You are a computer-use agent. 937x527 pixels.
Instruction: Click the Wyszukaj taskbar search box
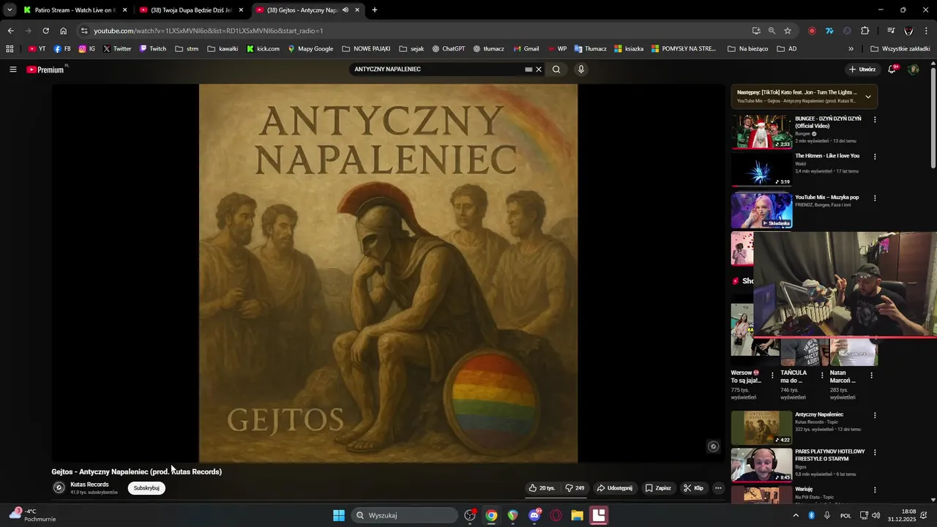pyautogui.click(x=405, y=515)
